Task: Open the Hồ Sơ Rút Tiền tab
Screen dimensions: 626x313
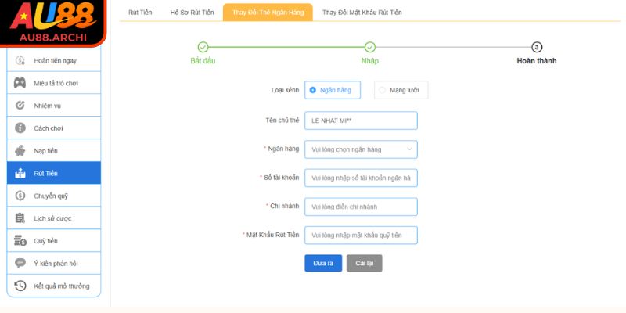Action: [192, 13]
